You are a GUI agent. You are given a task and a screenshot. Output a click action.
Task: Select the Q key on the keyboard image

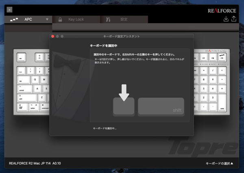point(35,80)
